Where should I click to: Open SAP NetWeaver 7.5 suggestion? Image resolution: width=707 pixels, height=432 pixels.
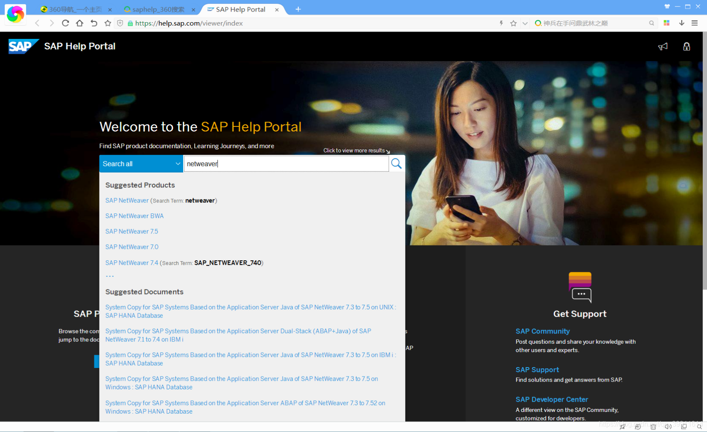click(x=131, y=231)
